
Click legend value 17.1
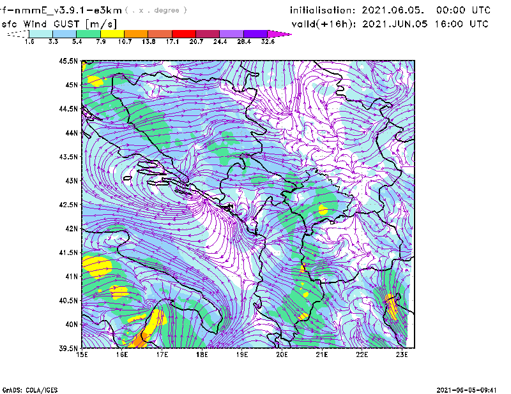[x=172, y=41]
